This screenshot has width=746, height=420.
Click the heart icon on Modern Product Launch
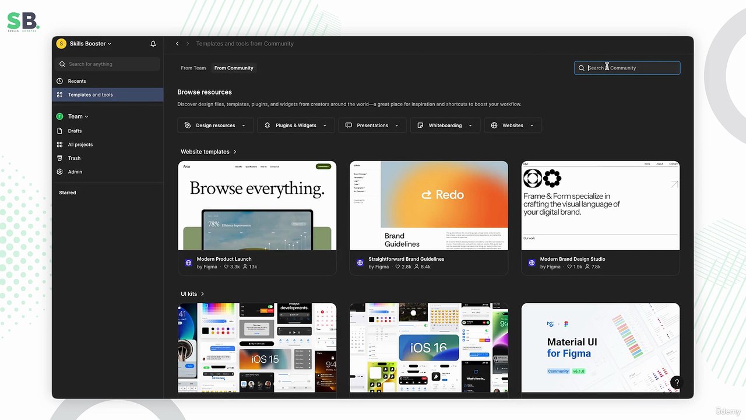pyautogui.click(x=226, y=267)
